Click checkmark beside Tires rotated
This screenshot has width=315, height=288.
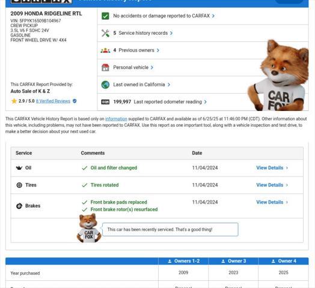85,185
